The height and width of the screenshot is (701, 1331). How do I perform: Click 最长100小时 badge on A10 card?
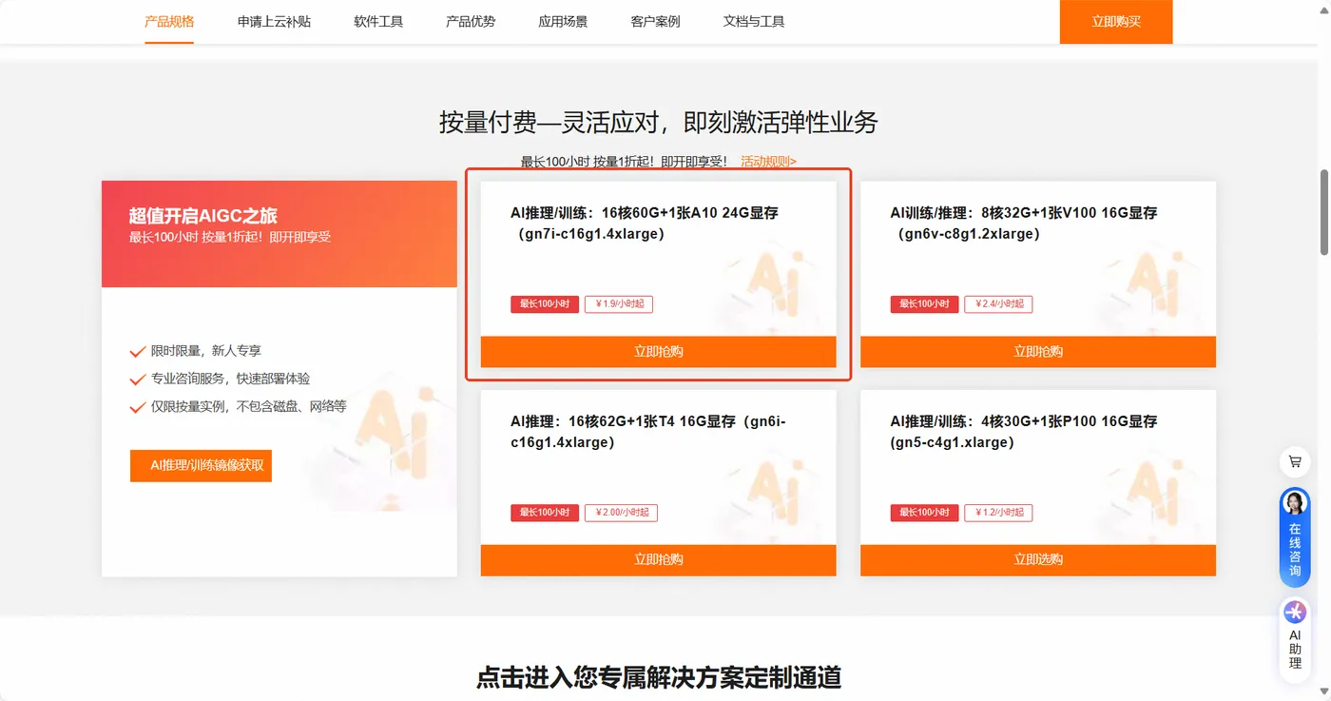click(x=545, y=304)
